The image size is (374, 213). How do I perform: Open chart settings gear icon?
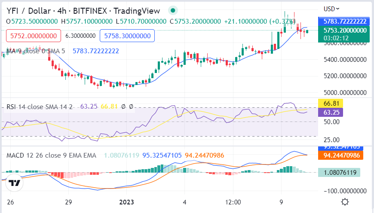[345, 202]
